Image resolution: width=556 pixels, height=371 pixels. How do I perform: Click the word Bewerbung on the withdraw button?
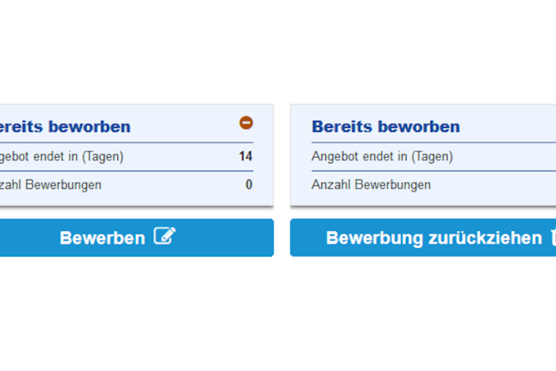375,238
